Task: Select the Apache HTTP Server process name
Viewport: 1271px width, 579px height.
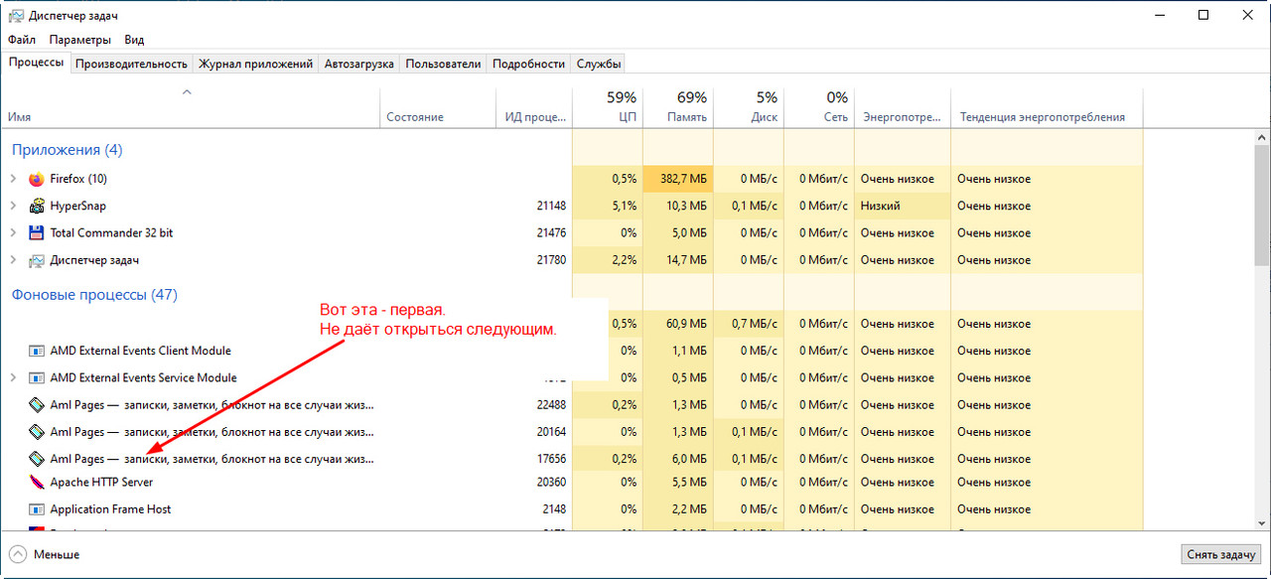Action: 101,482
